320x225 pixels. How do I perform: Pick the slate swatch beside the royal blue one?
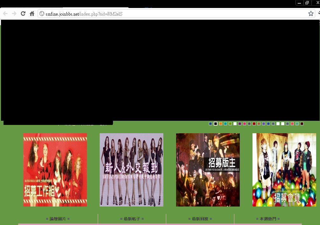point(273,124)
